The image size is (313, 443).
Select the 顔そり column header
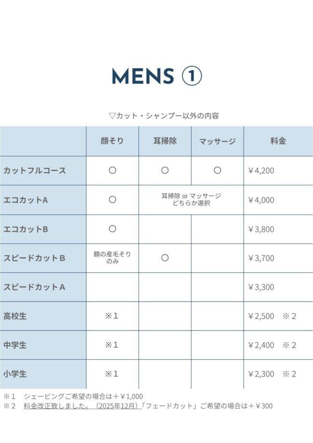point(112,141)
